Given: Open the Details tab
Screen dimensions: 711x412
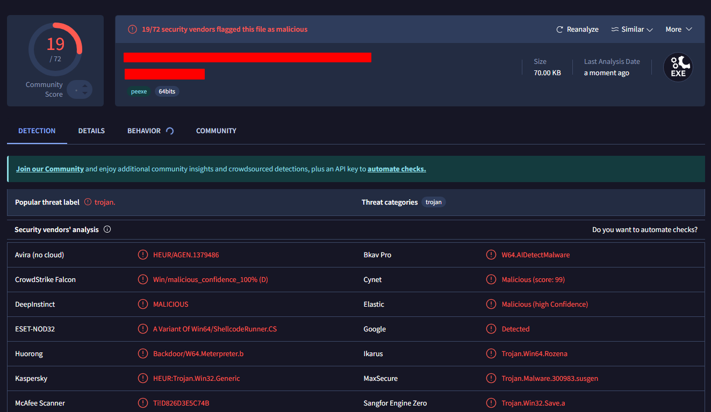Looking at the screenshot, I should [91, 131].
